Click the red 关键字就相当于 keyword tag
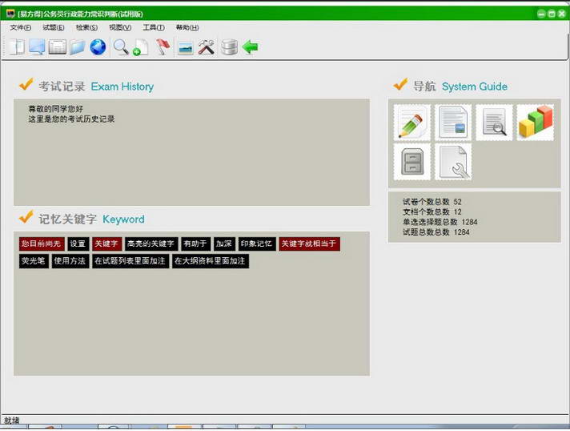 pyautogui.click(x=309, y=244)
